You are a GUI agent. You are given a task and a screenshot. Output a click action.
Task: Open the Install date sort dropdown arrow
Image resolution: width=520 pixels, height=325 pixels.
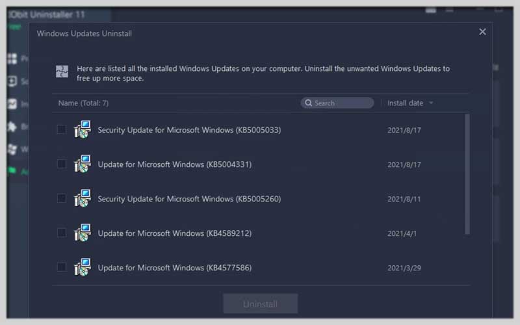point(431,103)
